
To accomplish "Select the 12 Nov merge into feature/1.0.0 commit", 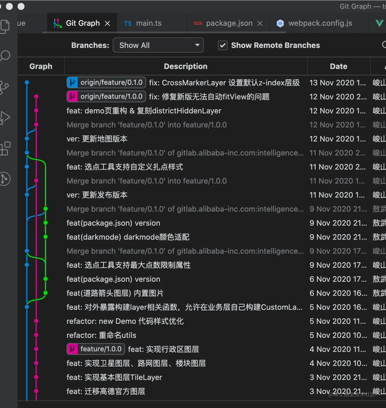I will click(147, 125).
